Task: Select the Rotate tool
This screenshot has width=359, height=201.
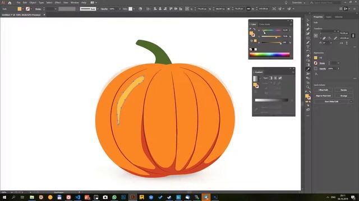Action: pyautogui.click(x=308, y=51)
